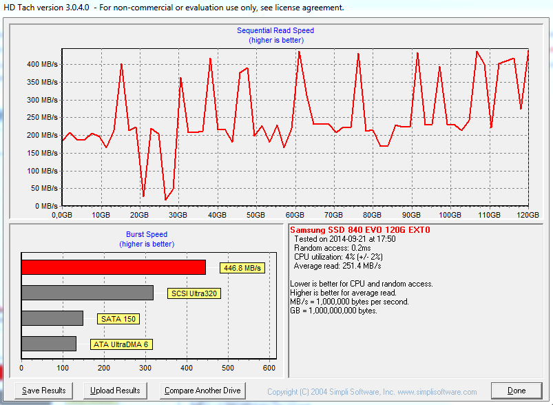Click the HD Tach version title bar text
The height and width of the screenshot is (405, 553).
(x=174, y=8)
